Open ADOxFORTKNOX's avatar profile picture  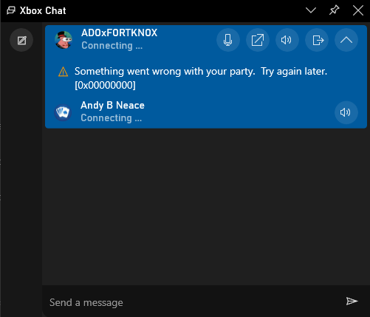[64, 40]
